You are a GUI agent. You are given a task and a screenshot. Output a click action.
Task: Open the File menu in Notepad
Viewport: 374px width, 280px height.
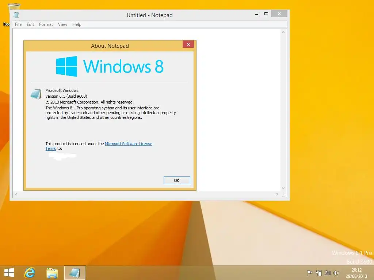(x=18, y=24)
